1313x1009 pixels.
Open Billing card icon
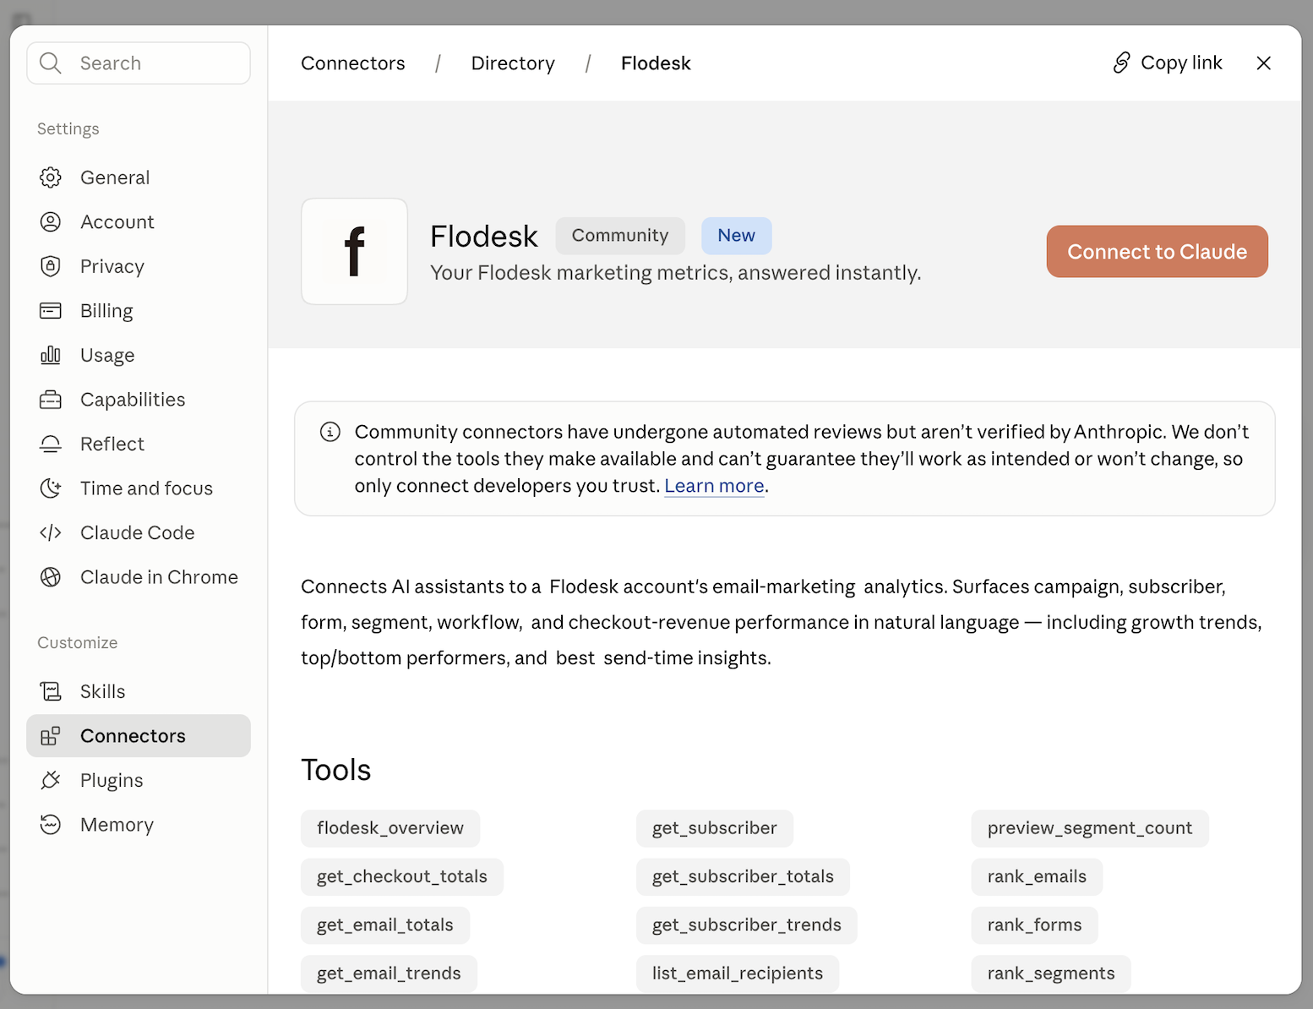(51, 311)
